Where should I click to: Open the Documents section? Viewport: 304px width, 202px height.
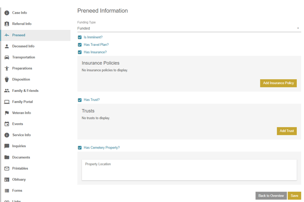tap(21, 157)
